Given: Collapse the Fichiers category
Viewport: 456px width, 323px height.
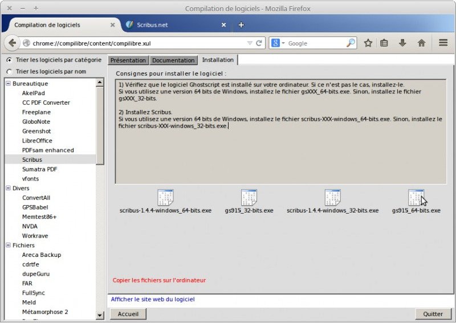Looking at the screenshot, I should pos(9,245).
